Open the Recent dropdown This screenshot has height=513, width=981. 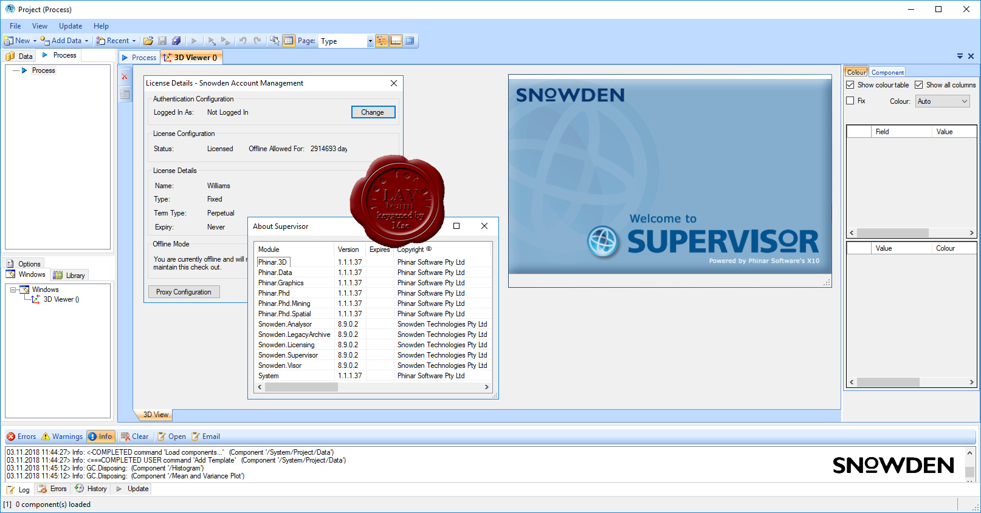tap(134, 41)
